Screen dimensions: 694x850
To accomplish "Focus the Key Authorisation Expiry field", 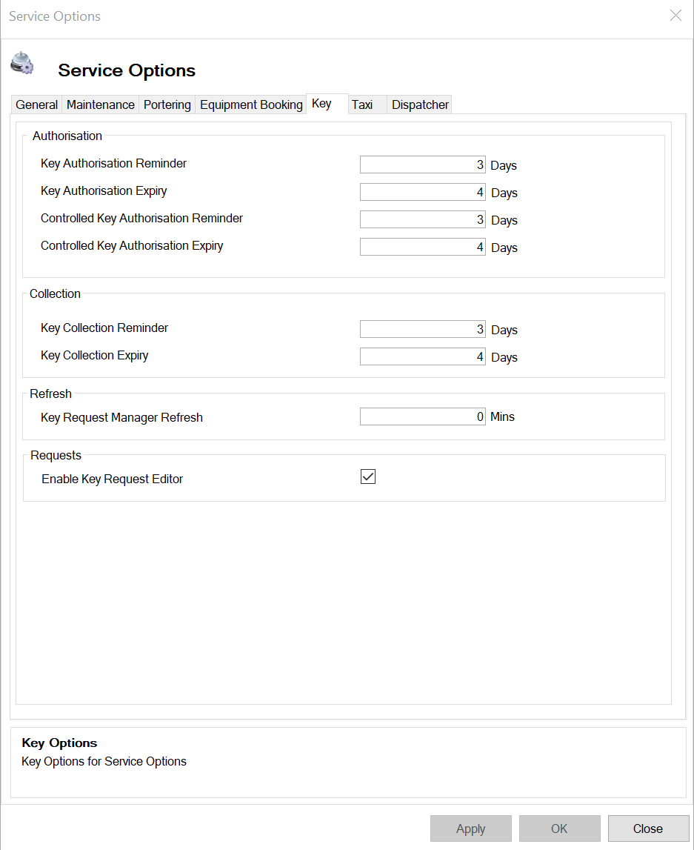I will coord(422,192).
